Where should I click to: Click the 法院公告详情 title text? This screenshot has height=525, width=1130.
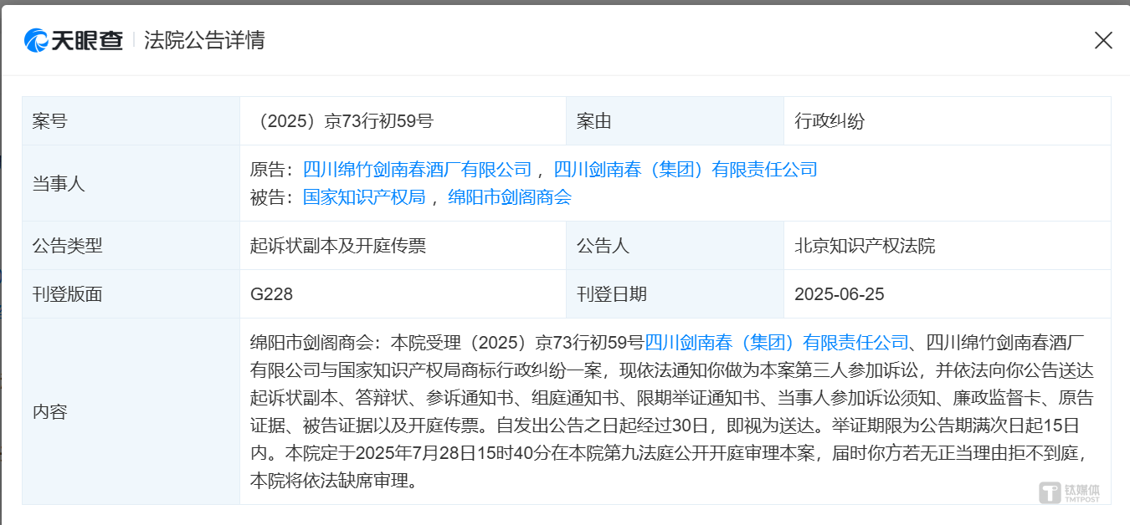(203, 40)
